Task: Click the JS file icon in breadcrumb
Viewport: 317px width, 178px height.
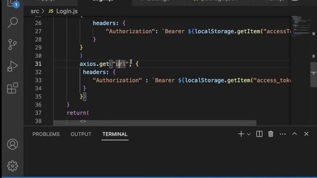Action: [x=51, y=11]
